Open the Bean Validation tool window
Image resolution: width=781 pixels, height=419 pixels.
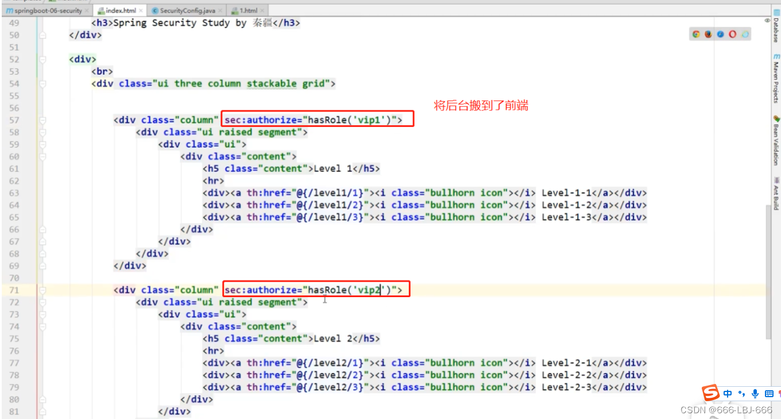click(x=776, y=141)
